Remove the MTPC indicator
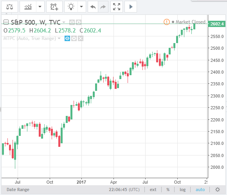The image size is (227, 195). pyautogui.click(x=81, y=38)
